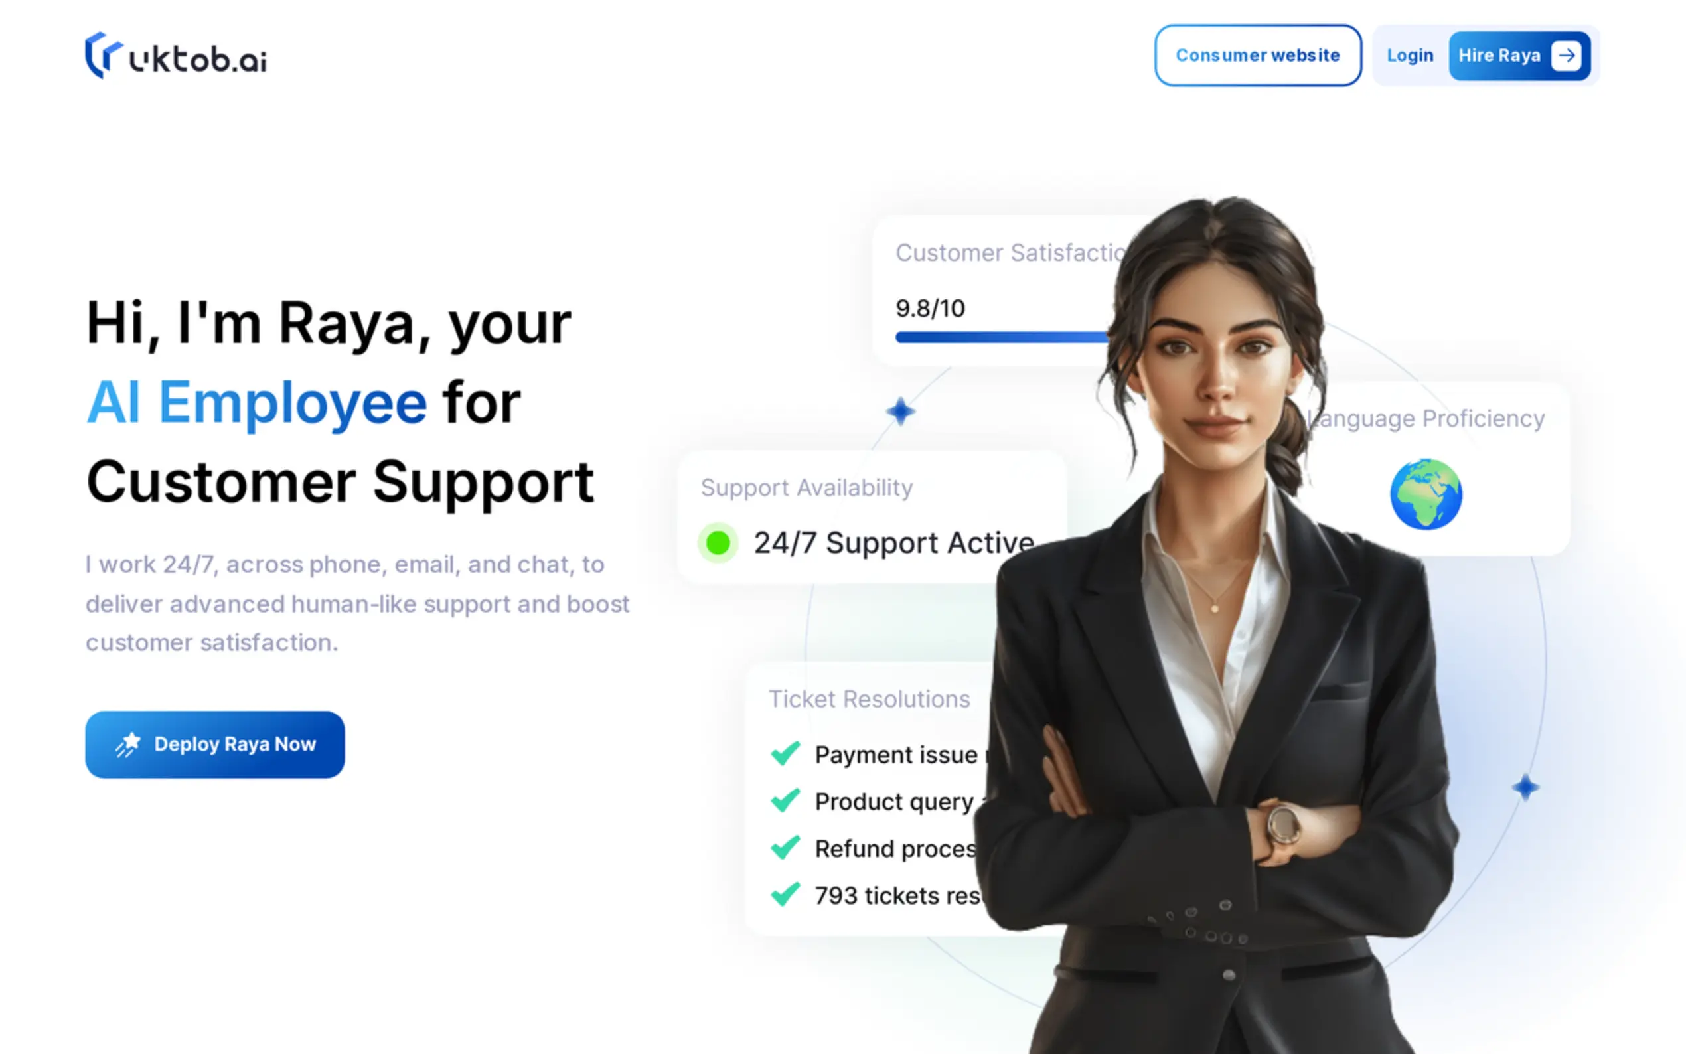This screenshot has height=1054, width=1686.
Task: Click the globe icon under Language Proficiency
Action: click(x=1425, y=494)
